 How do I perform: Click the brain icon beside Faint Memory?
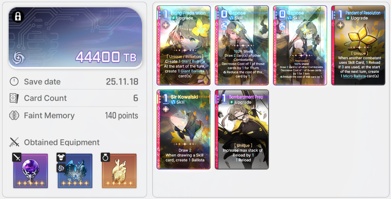[x=14, y=115]
